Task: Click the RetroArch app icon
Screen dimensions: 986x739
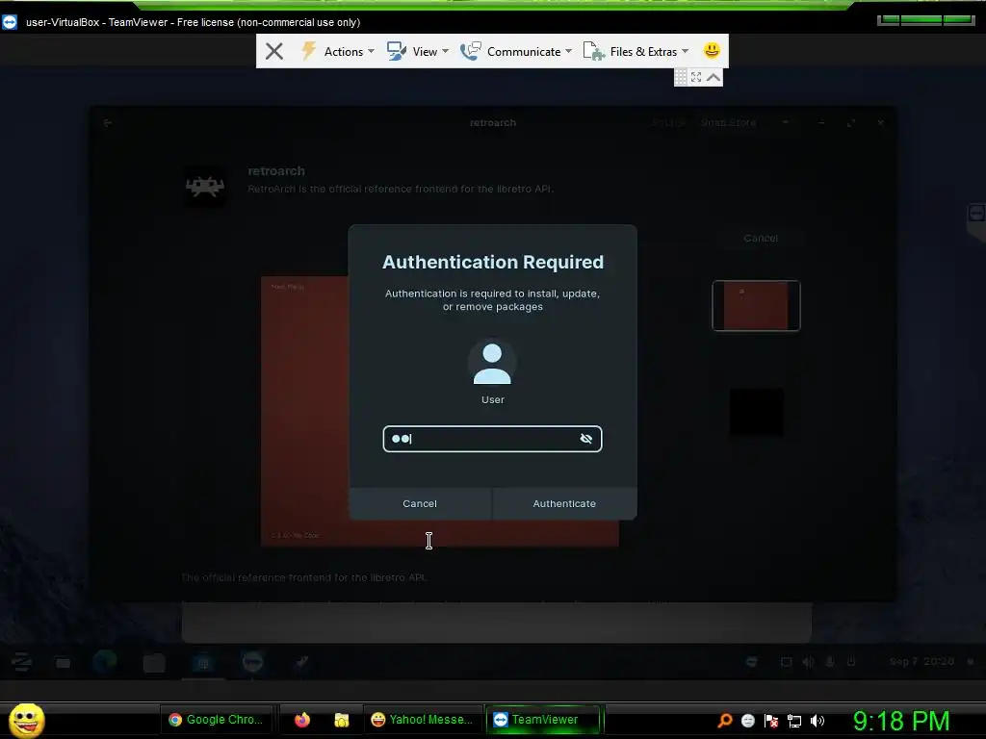Action: [205, 186]
